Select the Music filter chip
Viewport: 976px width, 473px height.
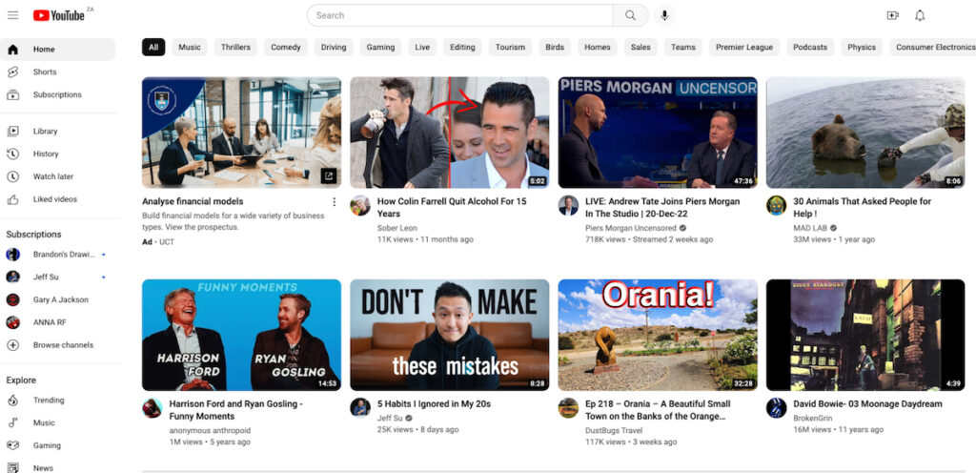tap(190, 48)
